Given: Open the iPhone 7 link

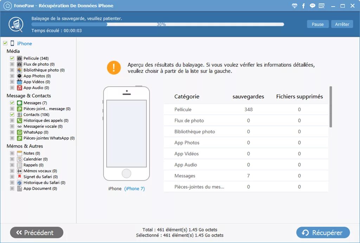Looking at the screenshot, I should tap(135, 189).
